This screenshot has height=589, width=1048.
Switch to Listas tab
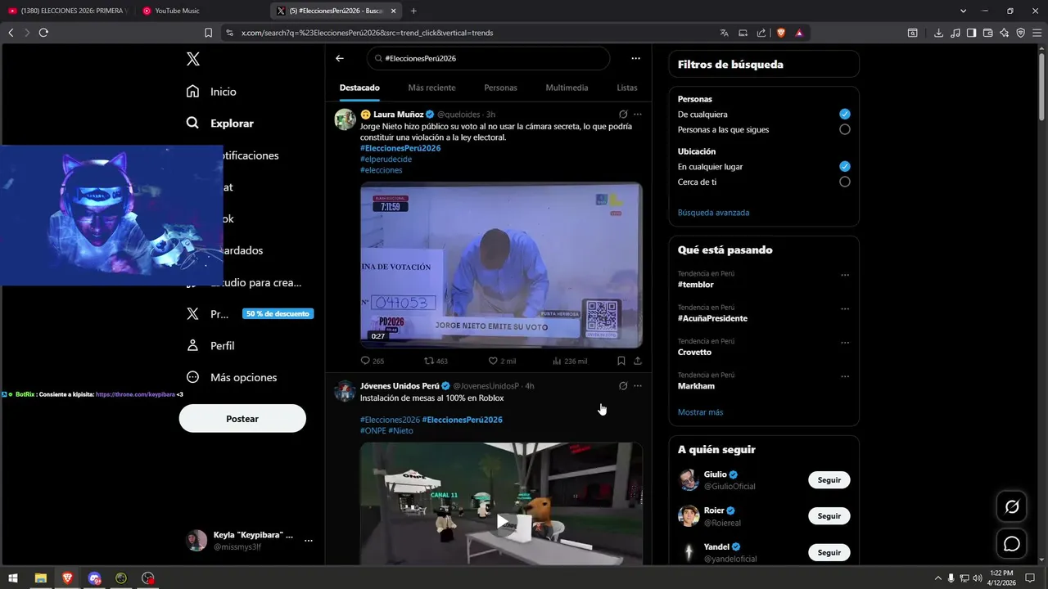[x=626, y=88]
